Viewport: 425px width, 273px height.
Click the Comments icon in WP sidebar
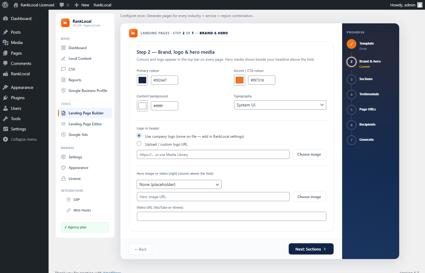click(x=5, y=63)
